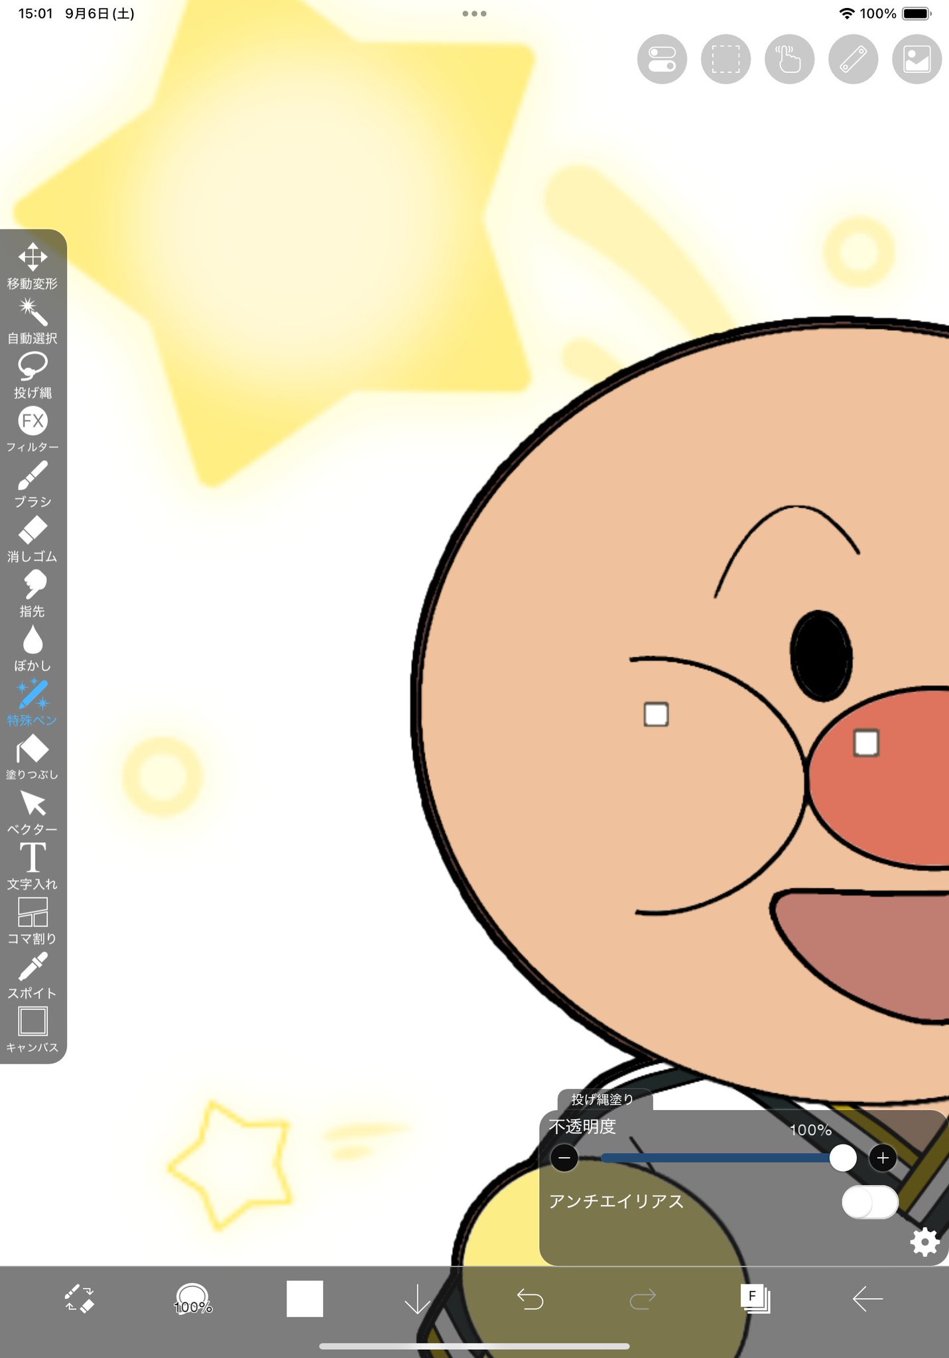949x1358 pixels.
Task: Tap the white handle on the cheek
Action: pyautogui.click(x=657, y=715)
